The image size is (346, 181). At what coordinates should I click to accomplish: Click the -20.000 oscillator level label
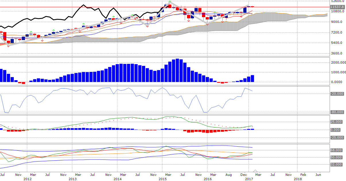pyautogui.click(x=337, y=94)
